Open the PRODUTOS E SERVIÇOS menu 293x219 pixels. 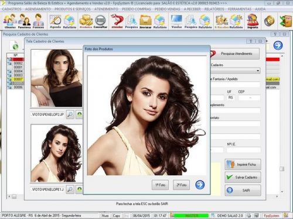[73, 9]
